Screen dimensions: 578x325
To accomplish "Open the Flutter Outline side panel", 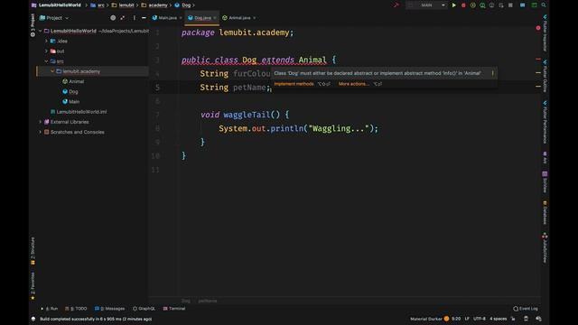I will 545,77.
